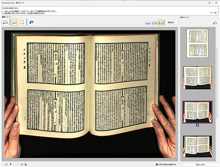This screenshot has width=220, height=167.
Task: Click bottom center spine point on green line
Action: (89, 130)
